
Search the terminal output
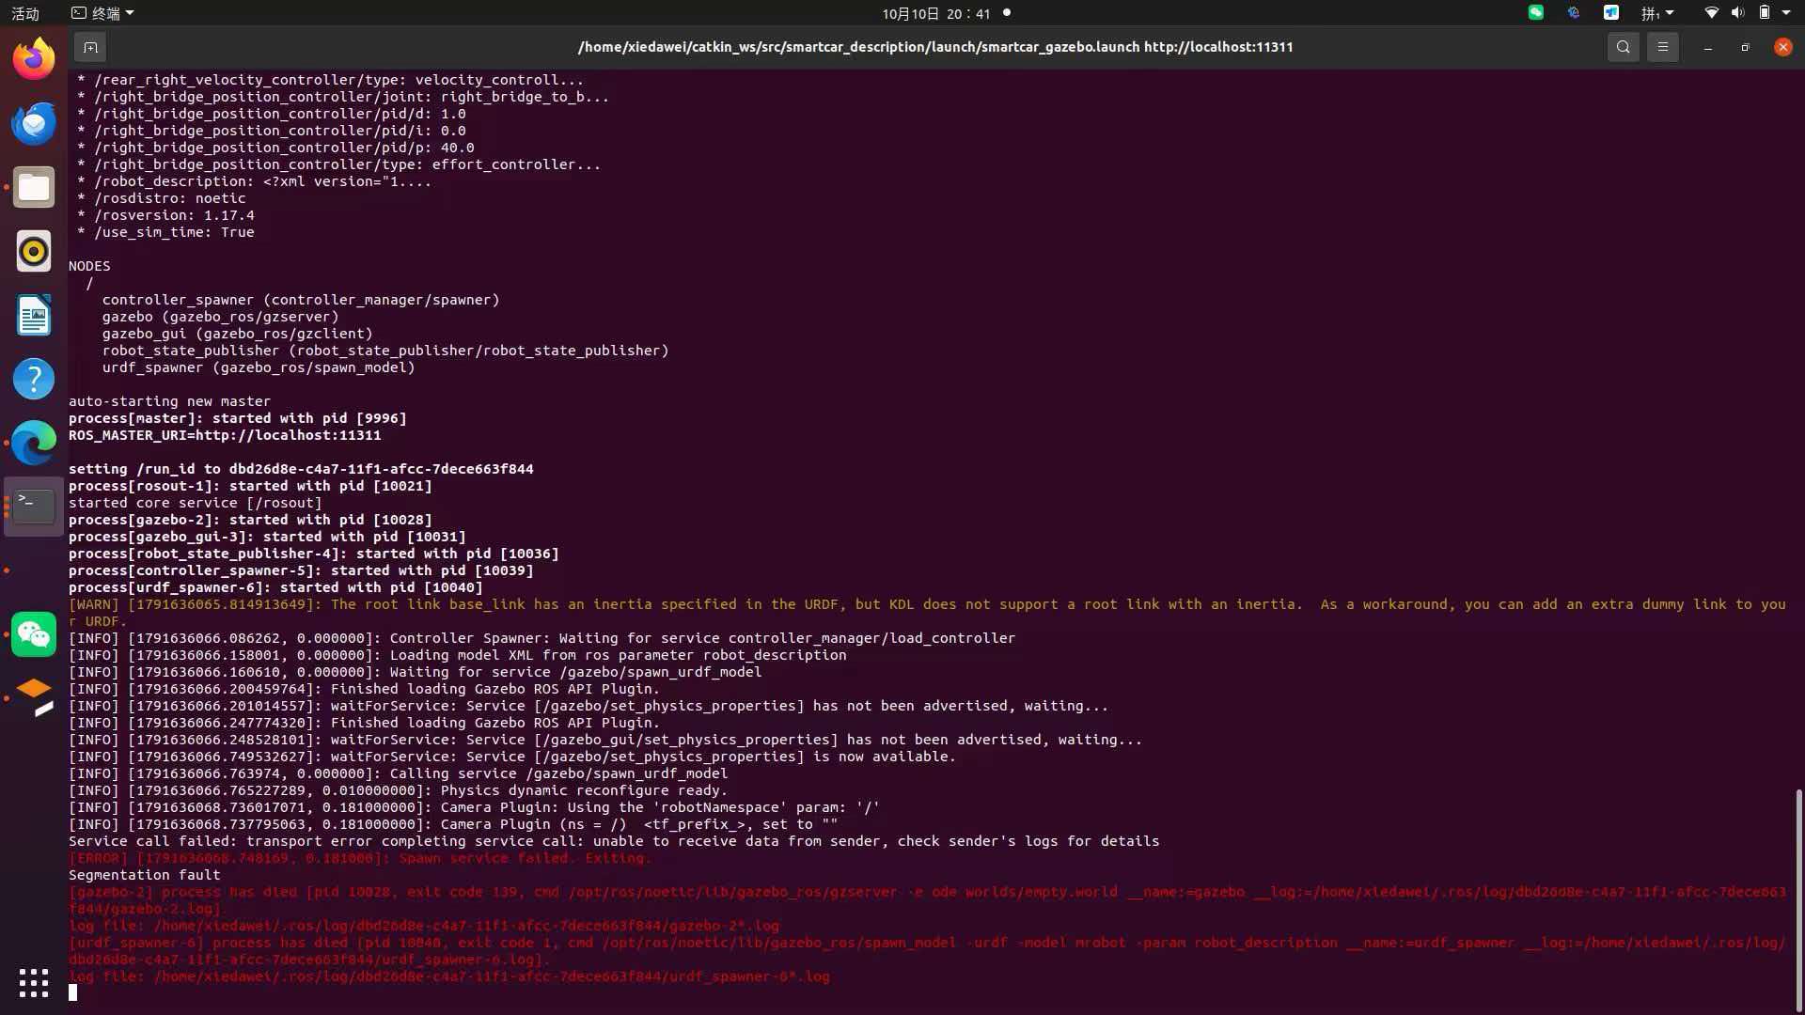click(1623, 47)
